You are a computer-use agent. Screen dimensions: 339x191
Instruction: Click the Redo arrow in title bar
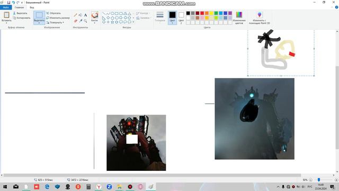click(17, 2)
